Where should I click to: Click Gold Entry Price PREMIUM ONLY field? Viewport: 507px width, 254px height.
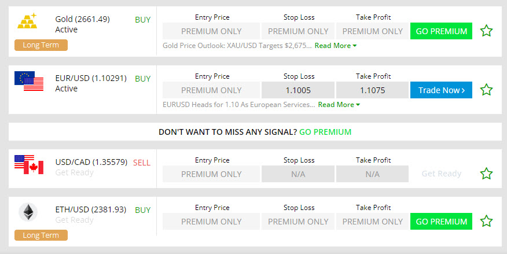(x=211, y=31)
